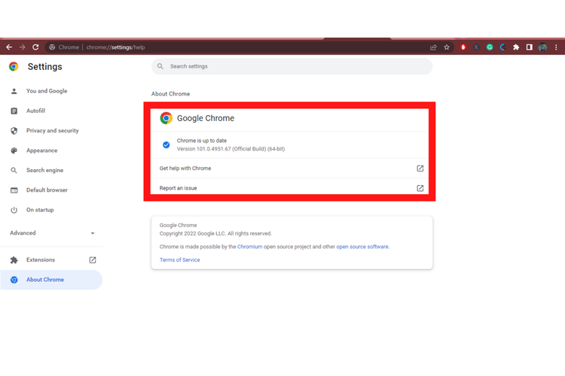
Task: Click the Privacy and security shield icon
Action: 14,131
